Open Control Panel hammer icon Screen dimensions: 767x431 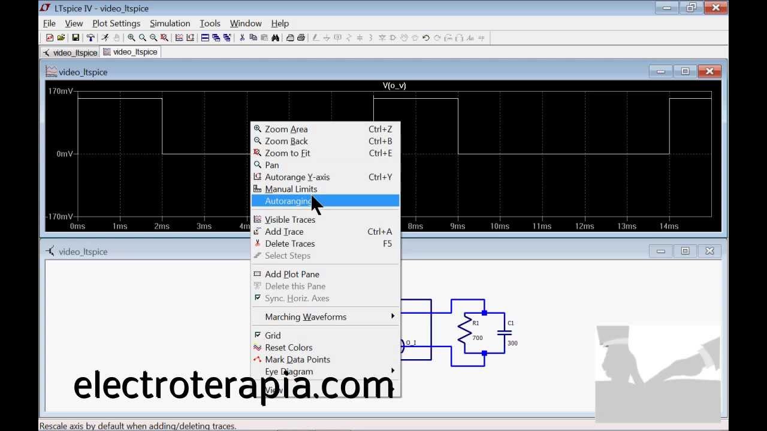pos(90,38)
